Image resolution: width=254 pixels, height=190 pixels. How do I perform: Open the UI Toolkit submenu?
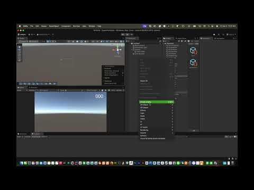(x=157, y=127)
